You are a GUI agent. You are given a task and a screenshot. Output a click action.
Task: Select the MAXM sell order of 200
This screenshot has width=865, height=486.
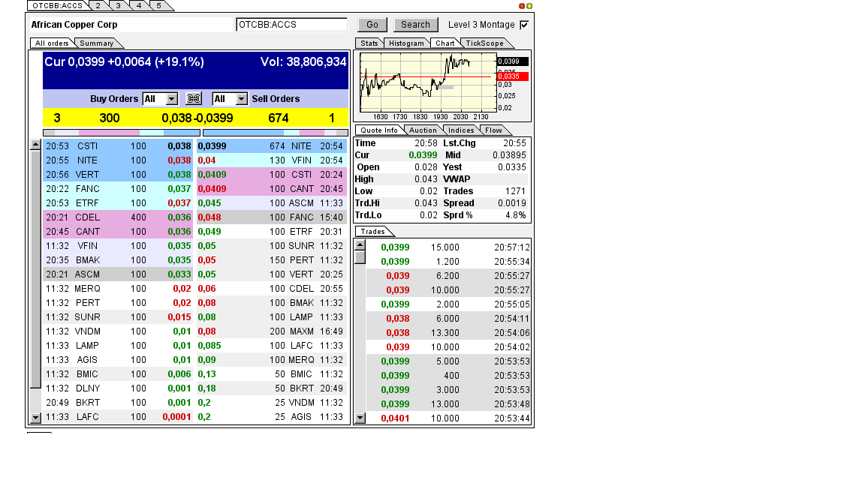click(271, 331)
